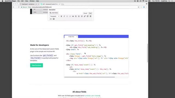Screen dimensions: 175x98
Task: Open the notification center icon
Action: pos(172,1)
